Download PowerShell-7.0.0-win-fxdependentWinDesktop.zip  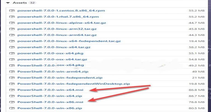point(74,84)
